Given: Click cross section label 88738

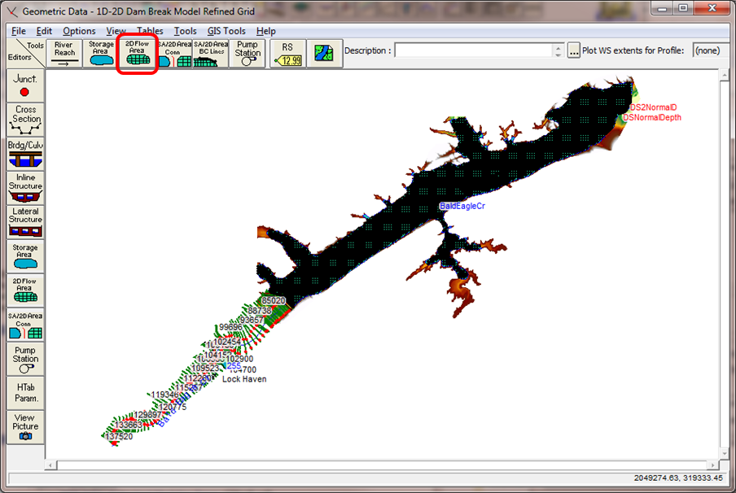Looking at the screenshot, I should click(260, 311).
